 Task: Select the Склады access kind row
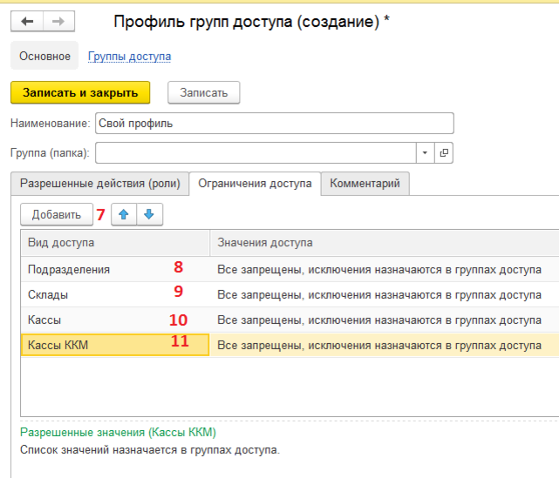point(290,294)
